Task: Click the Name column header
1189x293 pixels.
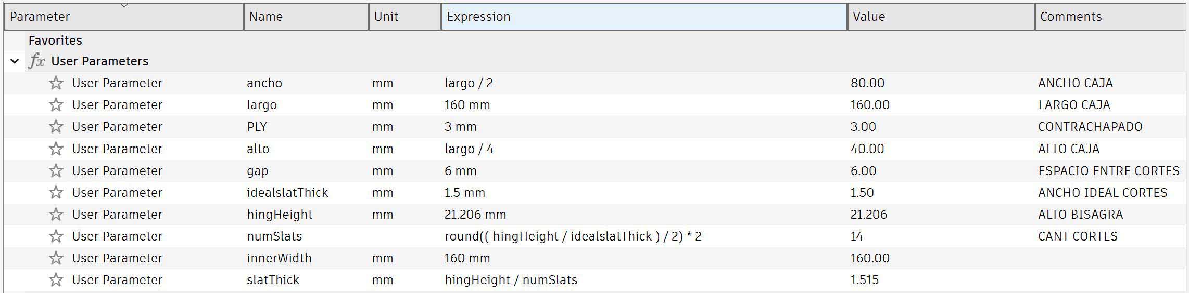Action: (x=305, y=17)
